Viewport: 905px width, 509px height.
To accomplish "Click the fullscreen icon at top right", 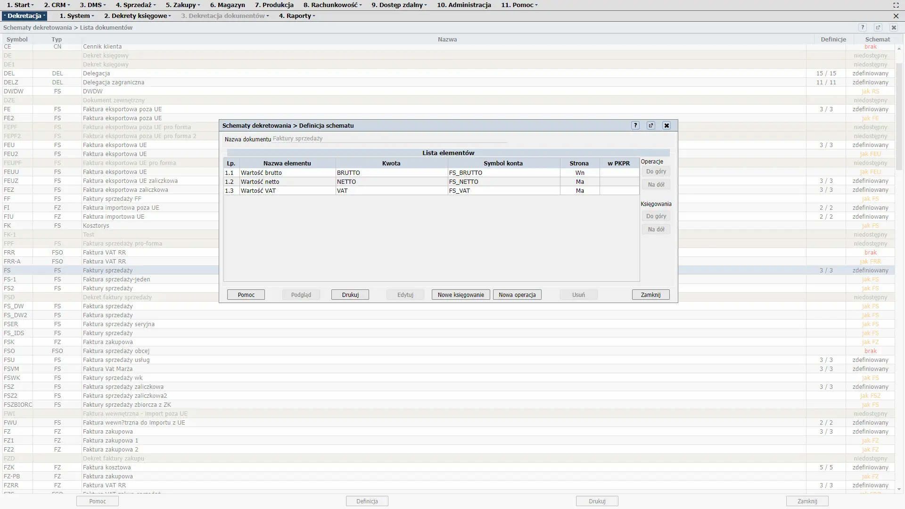I will (896, 5).
